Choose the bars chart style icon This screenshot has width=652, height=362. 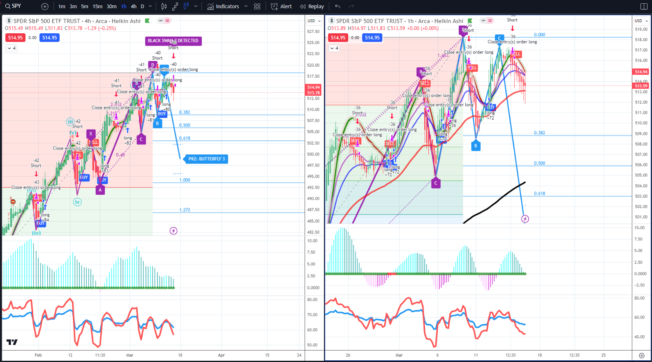coord(164,7)
